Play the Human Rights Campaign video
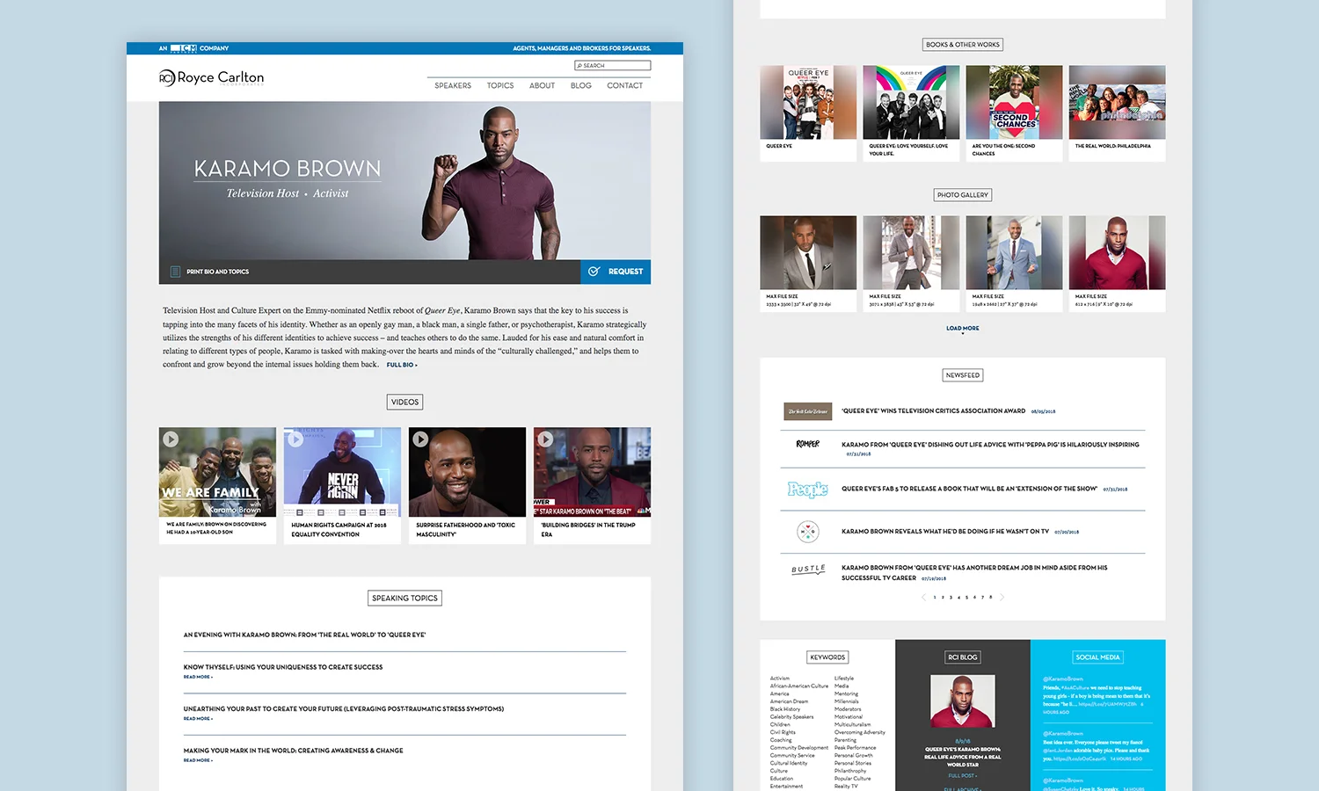The width and height of the screenshot is (1319, 791). (295, 439)
